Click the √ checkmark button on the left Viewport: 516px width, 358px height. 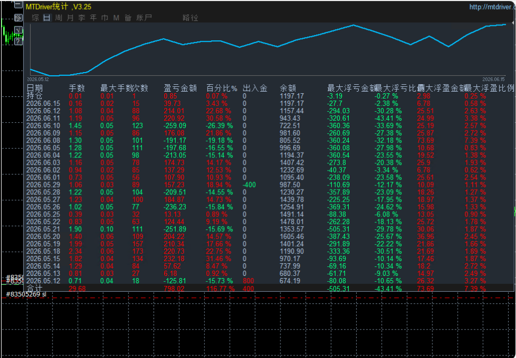[19, 30]
